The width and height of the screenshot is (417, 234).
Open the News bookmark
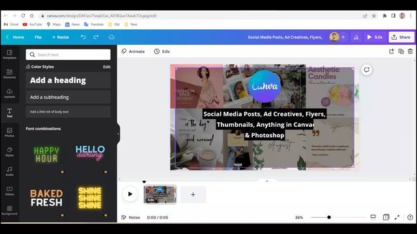coord(72,25)
